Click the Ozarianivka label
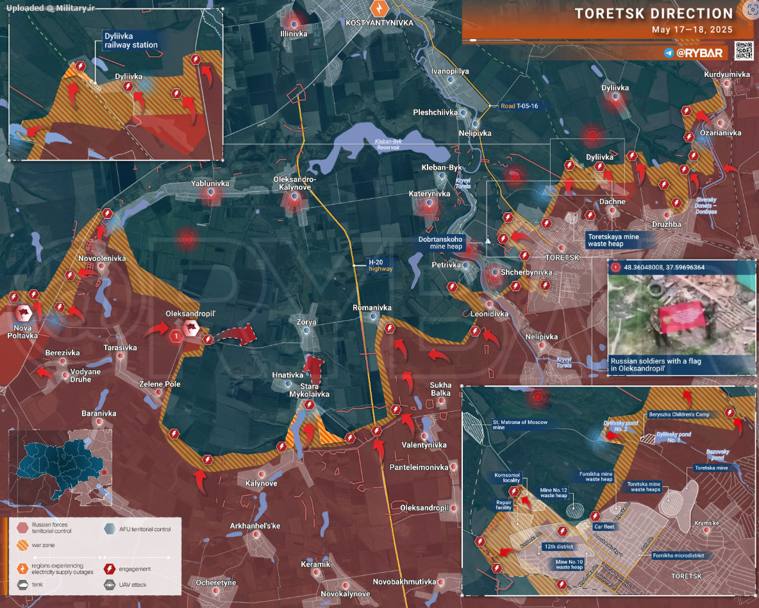Image resolution: width=759 pixels, height=608 pixels. 721,132
